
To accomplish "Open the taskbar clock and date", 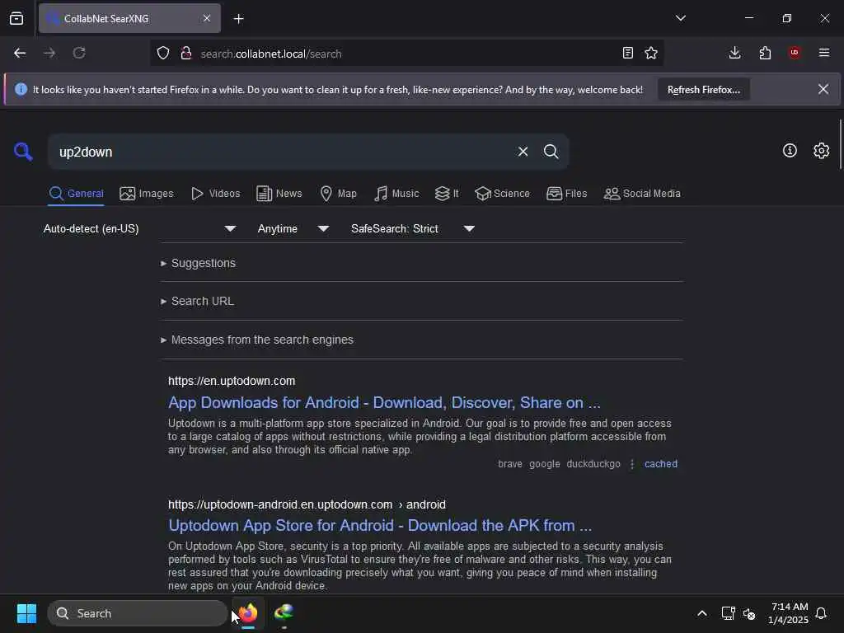I will tap(788, 613).
